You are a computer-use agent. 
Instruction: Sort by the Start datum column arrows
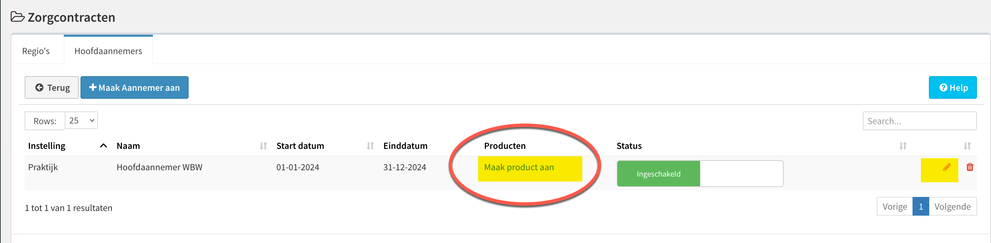[370, 146]
